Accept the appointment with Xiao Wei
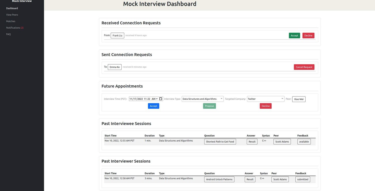375x191 pixels. 153,106
